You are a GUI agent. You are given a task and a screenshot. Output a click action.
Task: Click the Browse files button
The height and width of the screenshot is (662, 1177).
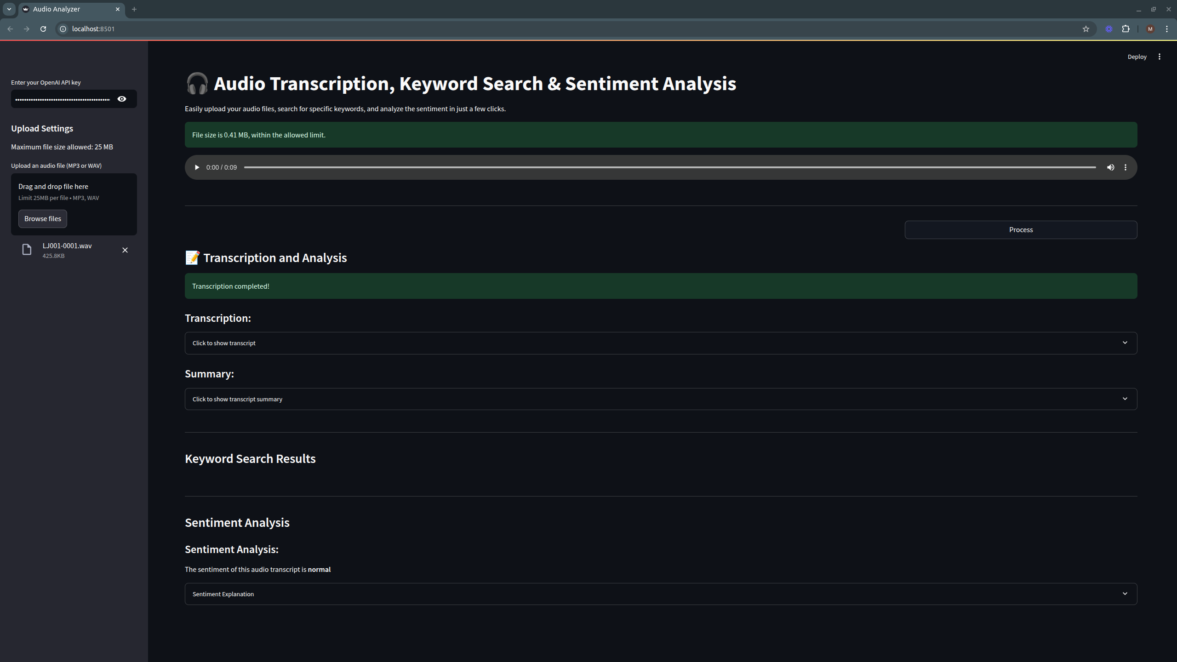pyautogui.click(x=43, y=219)
